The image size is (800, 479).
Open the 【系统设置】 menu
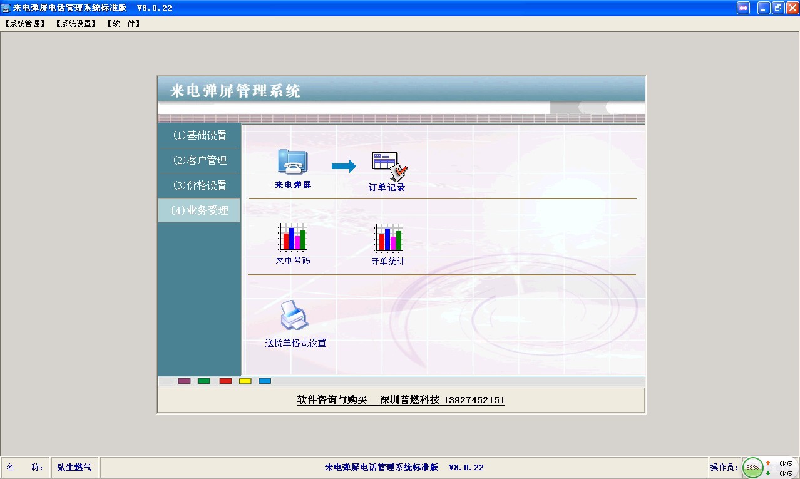[x=76, y=24]
